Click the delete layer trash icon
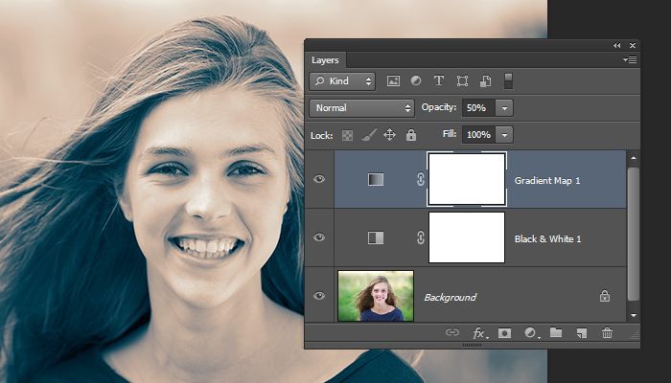Image resolution: width=671 pixels, height=383 pixels. 607,333
